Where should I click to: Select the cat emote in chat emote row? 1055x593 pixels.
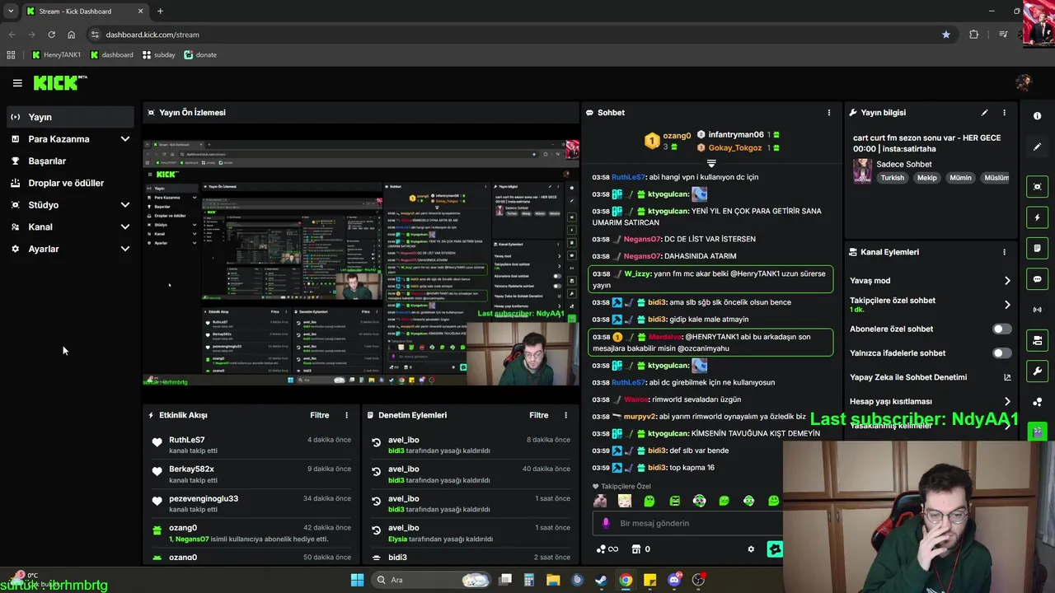point(600,501)
